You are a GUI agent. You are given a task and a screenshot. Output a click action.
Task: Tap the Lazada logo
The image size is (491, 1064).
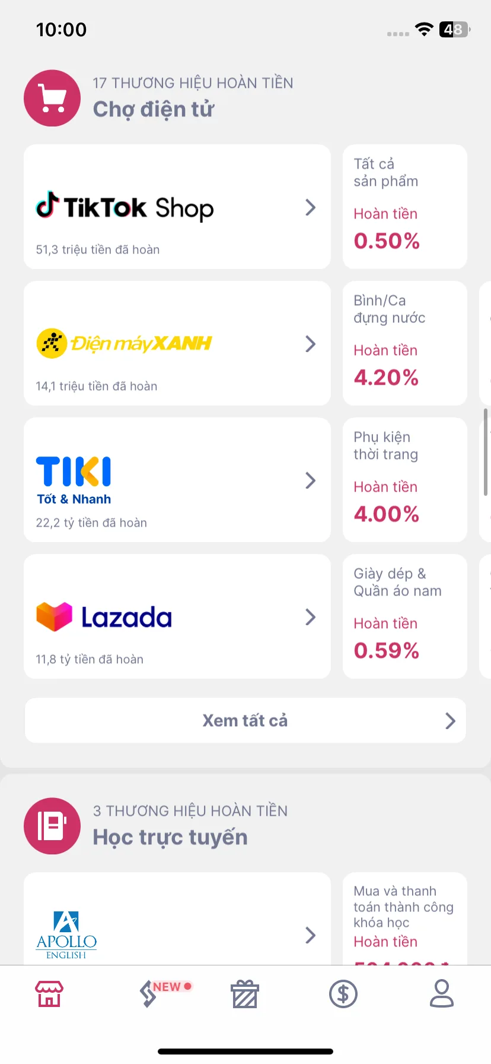104,617
